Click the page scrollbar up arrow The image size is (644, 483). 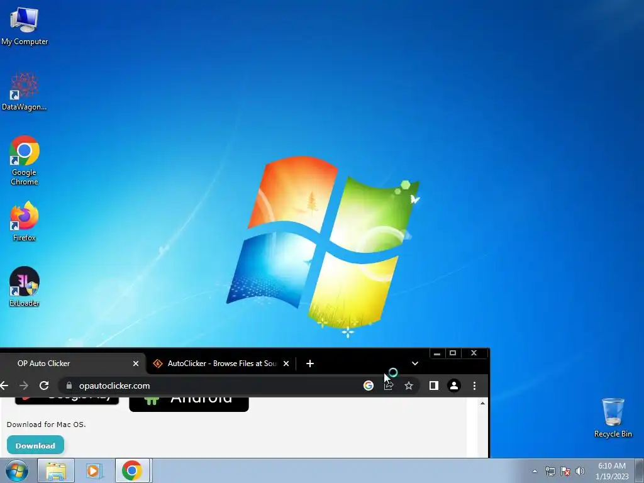tap(482, 403)
